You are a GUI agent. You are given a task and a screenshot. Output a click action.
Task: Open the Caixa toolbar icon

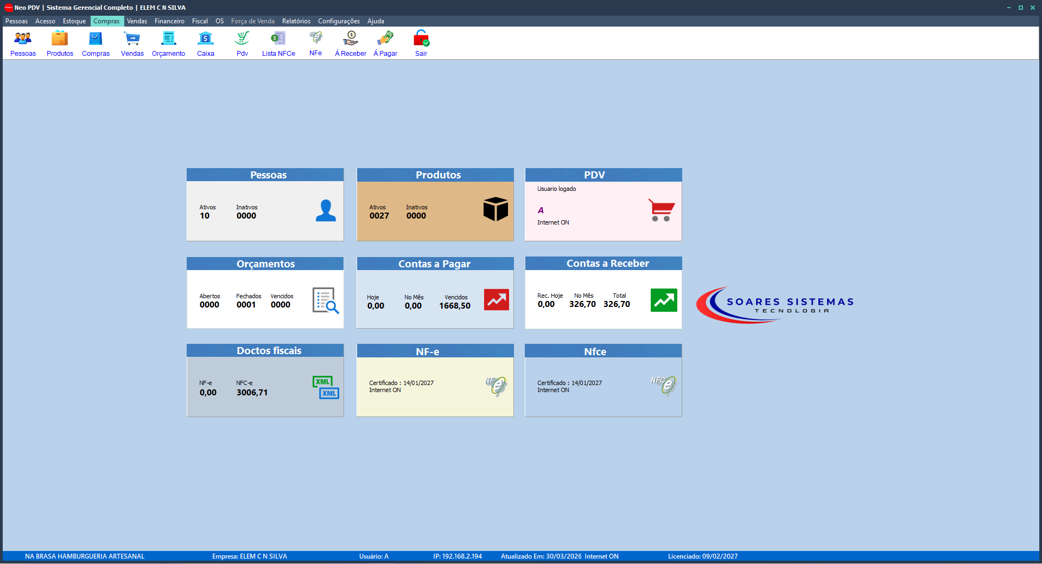(206, 43)
